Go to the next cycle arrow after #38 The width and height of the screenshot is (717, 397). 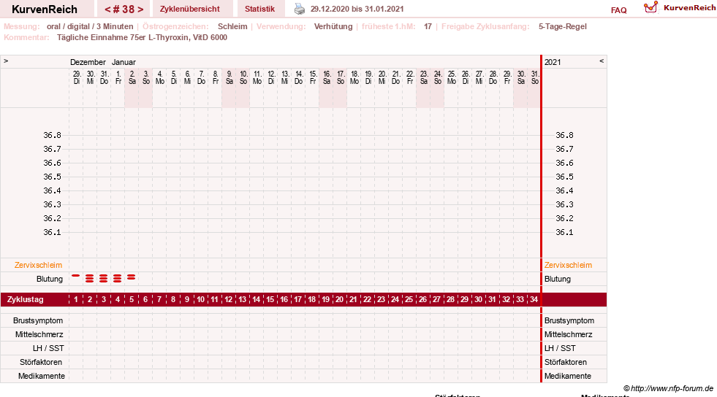pos(140,9)
